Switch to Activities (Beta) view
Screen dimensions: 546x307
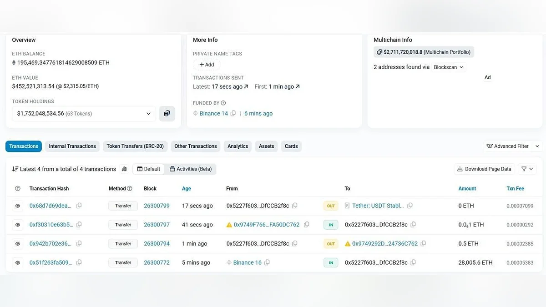click(x=191, y=169)
